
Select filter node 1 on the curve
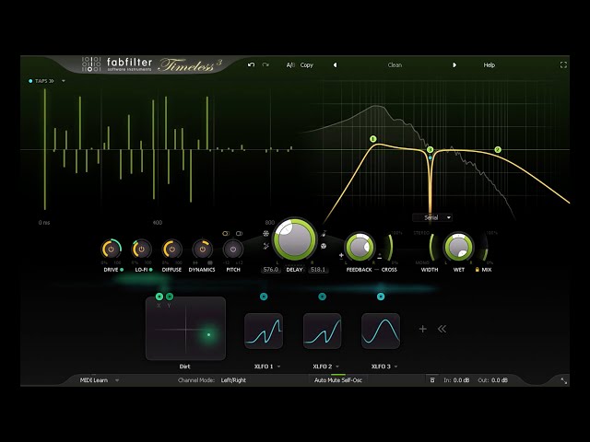click(372, 139)
